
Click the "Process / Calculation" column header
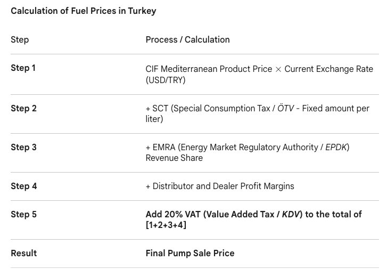(187, 40)
